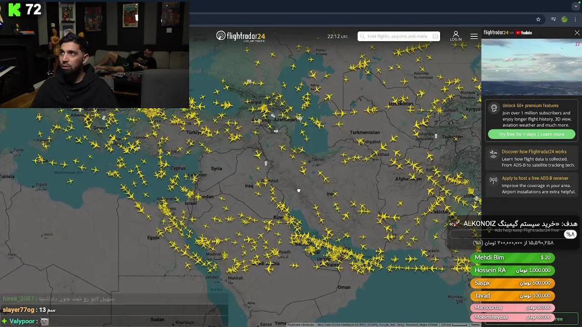The height and width of the screenshot is (327, 582).
Task: Expand the browser tab search dropdown
Action: (576, 6)
